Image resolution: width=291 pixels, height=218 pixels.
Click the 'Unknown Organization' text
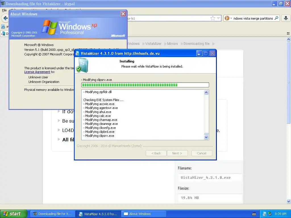click(x=44, y=82)
